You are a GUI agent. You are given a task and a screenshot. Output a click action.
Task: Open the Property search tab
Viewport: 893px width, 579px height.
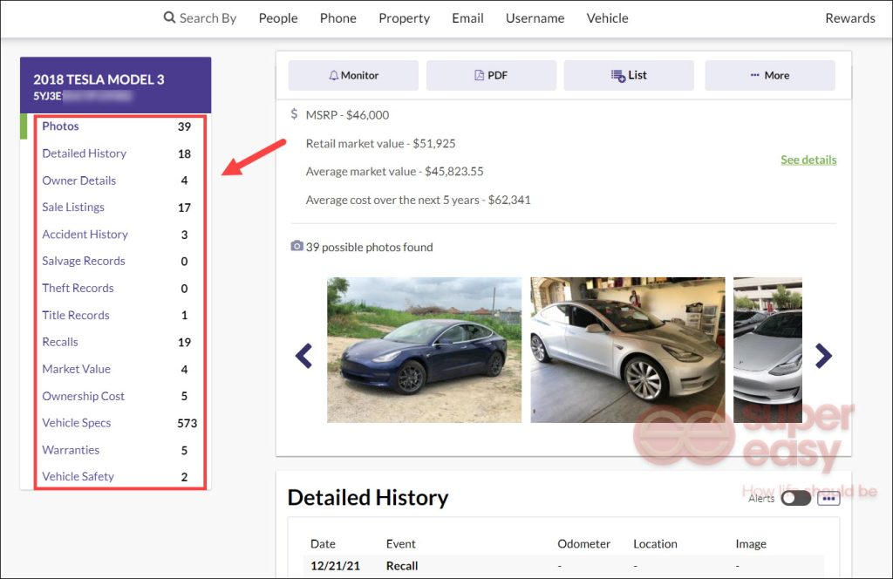pos(404,18)
